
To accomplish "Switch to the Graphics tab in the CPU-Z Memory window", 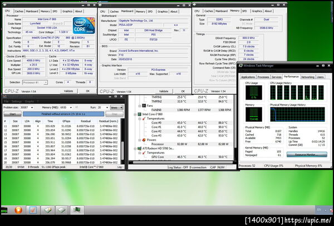I will [257, 11].
